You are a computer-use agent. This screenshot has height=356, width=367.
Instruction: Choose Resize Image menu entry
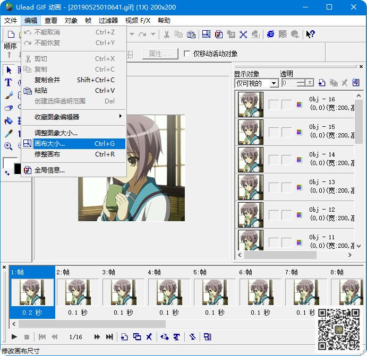point(74,133)
